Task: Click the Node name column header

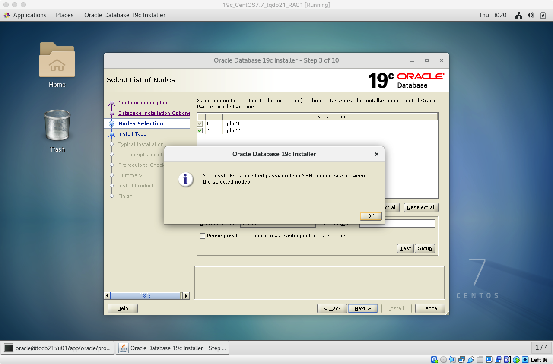Action: click(331, 117)
